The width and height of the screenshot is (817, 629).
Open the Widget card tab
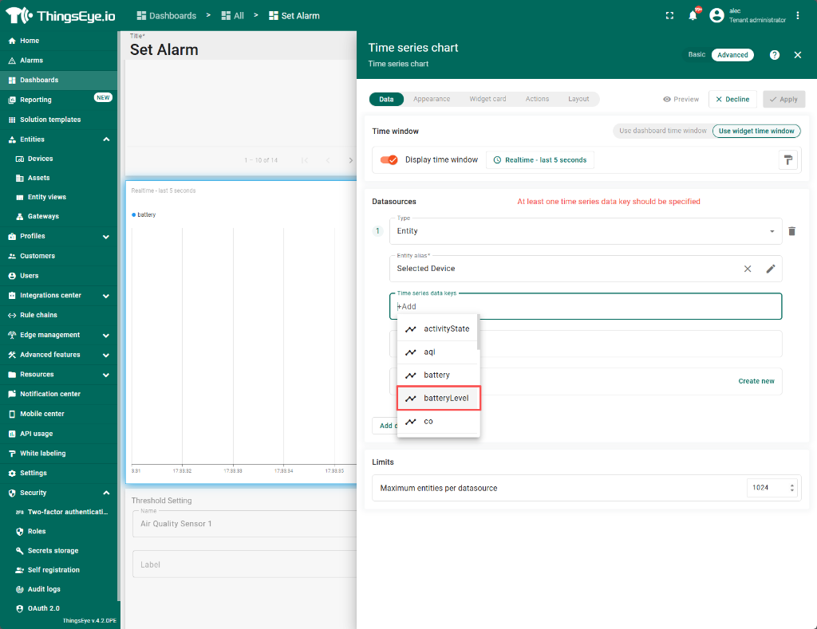click(x=487, y=100)
